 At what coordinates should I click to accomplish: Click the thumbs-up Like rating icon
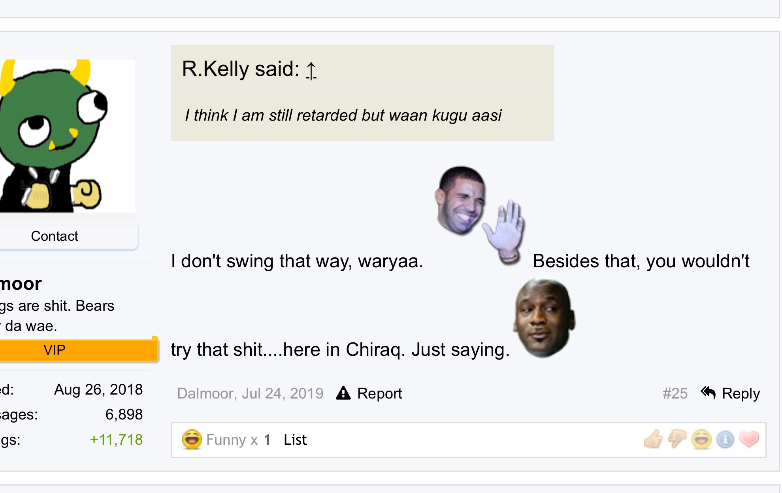653,439
